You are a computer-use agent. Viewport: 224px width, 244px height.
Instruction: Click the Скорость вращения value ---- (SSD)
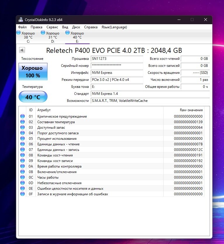click(x=195, y=73)
